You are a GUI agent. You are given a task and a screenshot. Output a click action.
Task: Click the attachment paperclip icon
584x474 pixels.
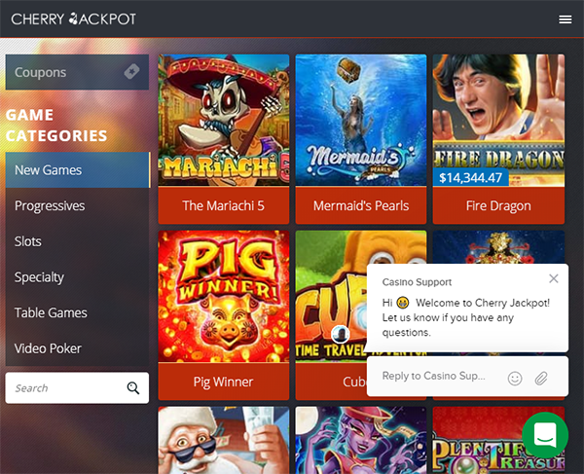(541, 379)
